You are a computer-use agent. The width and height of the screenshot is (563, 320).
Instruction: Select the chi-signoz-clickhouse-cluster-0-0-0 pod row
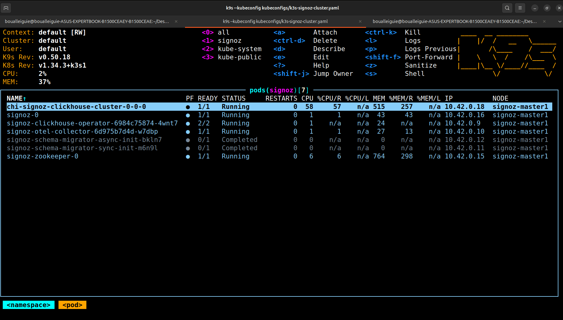tap(279, 106)
